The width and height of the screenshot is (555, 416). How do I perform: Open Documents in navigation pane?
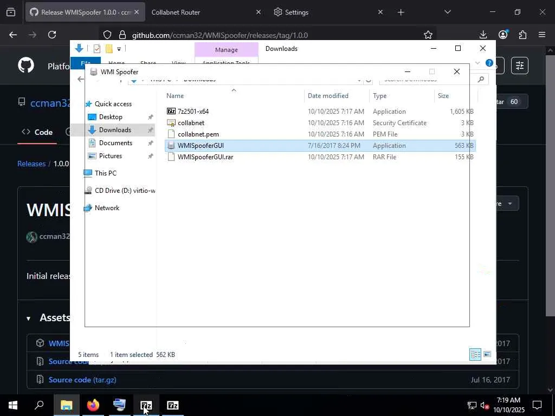pyautogui.click(x=115, y=143)
